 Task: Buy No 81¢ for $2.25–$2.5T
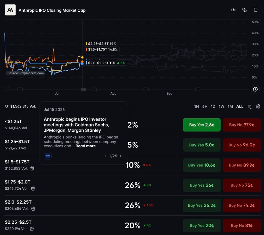coord(242,225)
